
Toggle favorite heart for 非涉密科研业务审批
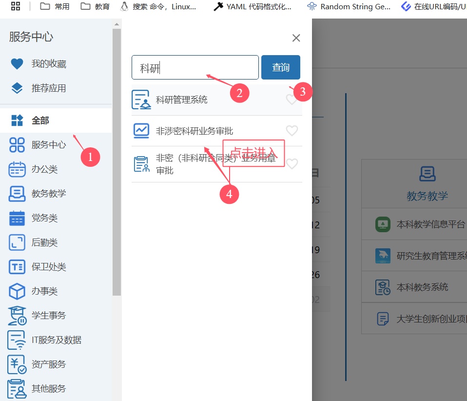click(292, 131)
